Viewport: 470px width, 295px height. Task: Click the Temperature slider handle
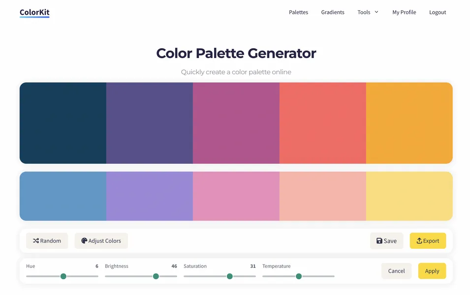[x=299, y=277]
